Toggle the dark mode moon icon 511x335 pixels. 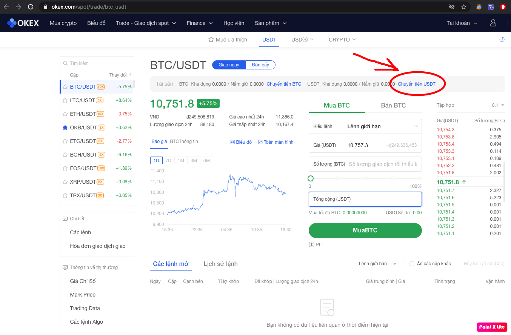(x=502, y=39)
